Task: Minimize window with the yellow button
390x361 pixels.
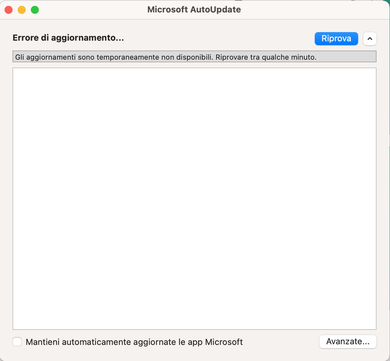Action: click(x=22, y=10)
